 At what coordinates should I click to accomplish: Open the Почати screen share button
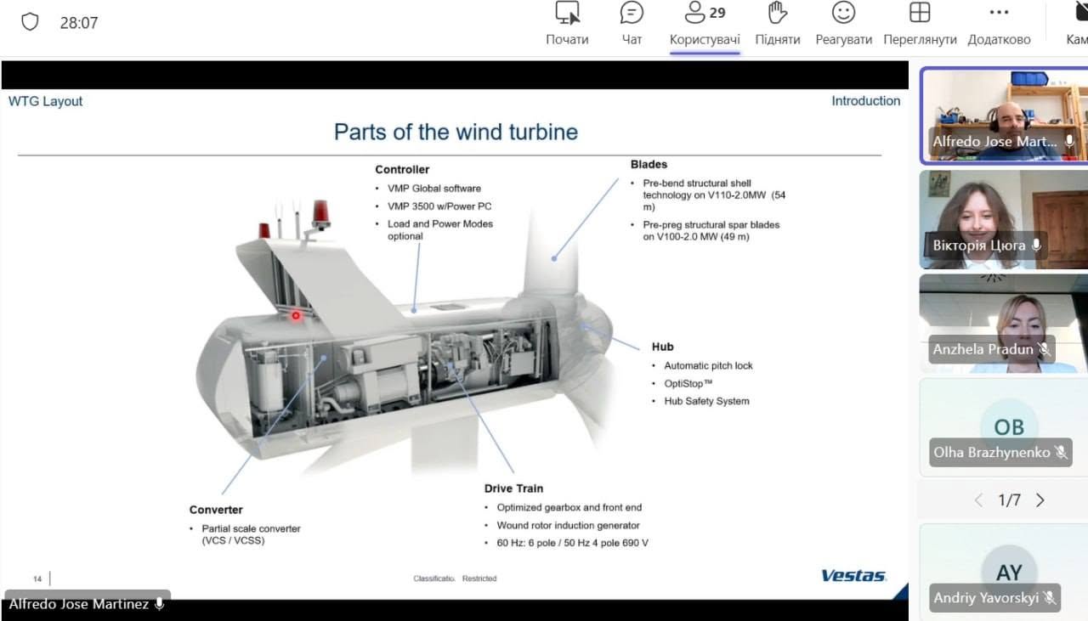[567, 24]
